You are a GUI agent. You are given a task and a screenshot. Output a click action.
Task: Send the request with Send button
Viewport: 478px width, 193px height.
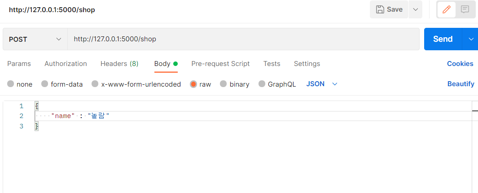(x=443, y=39)
